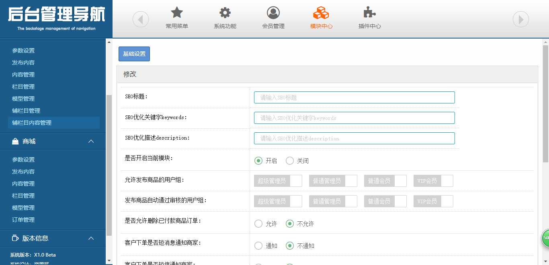549x265 pixels.
Task: Open 辅栏目内容管理 in sidebar
Action: pyautogui.click(x=54, y=123)
